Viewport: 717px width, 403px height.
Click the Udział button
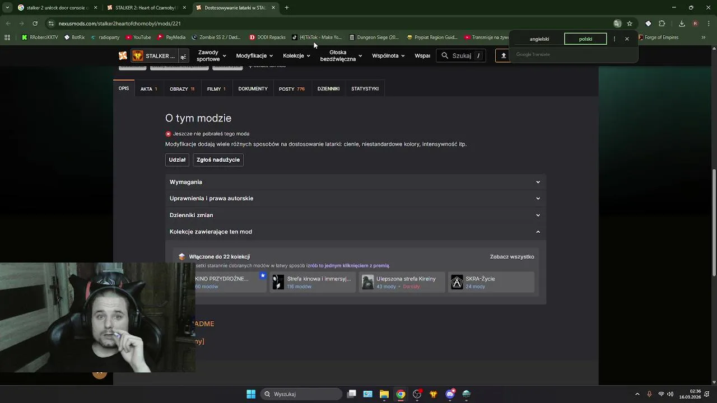click(177, 160)
